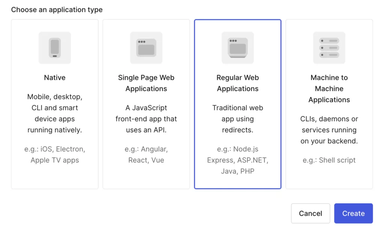The width and height of the screenshot is (384, 230).
Task: Click the Native mobile phone icon
Action: click(55, 48)
